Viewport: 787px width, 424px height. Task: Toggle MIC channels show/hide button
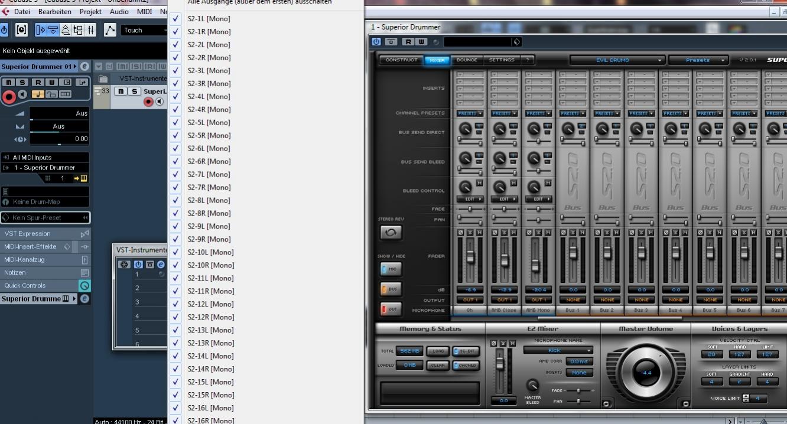[x=391, y=269]
